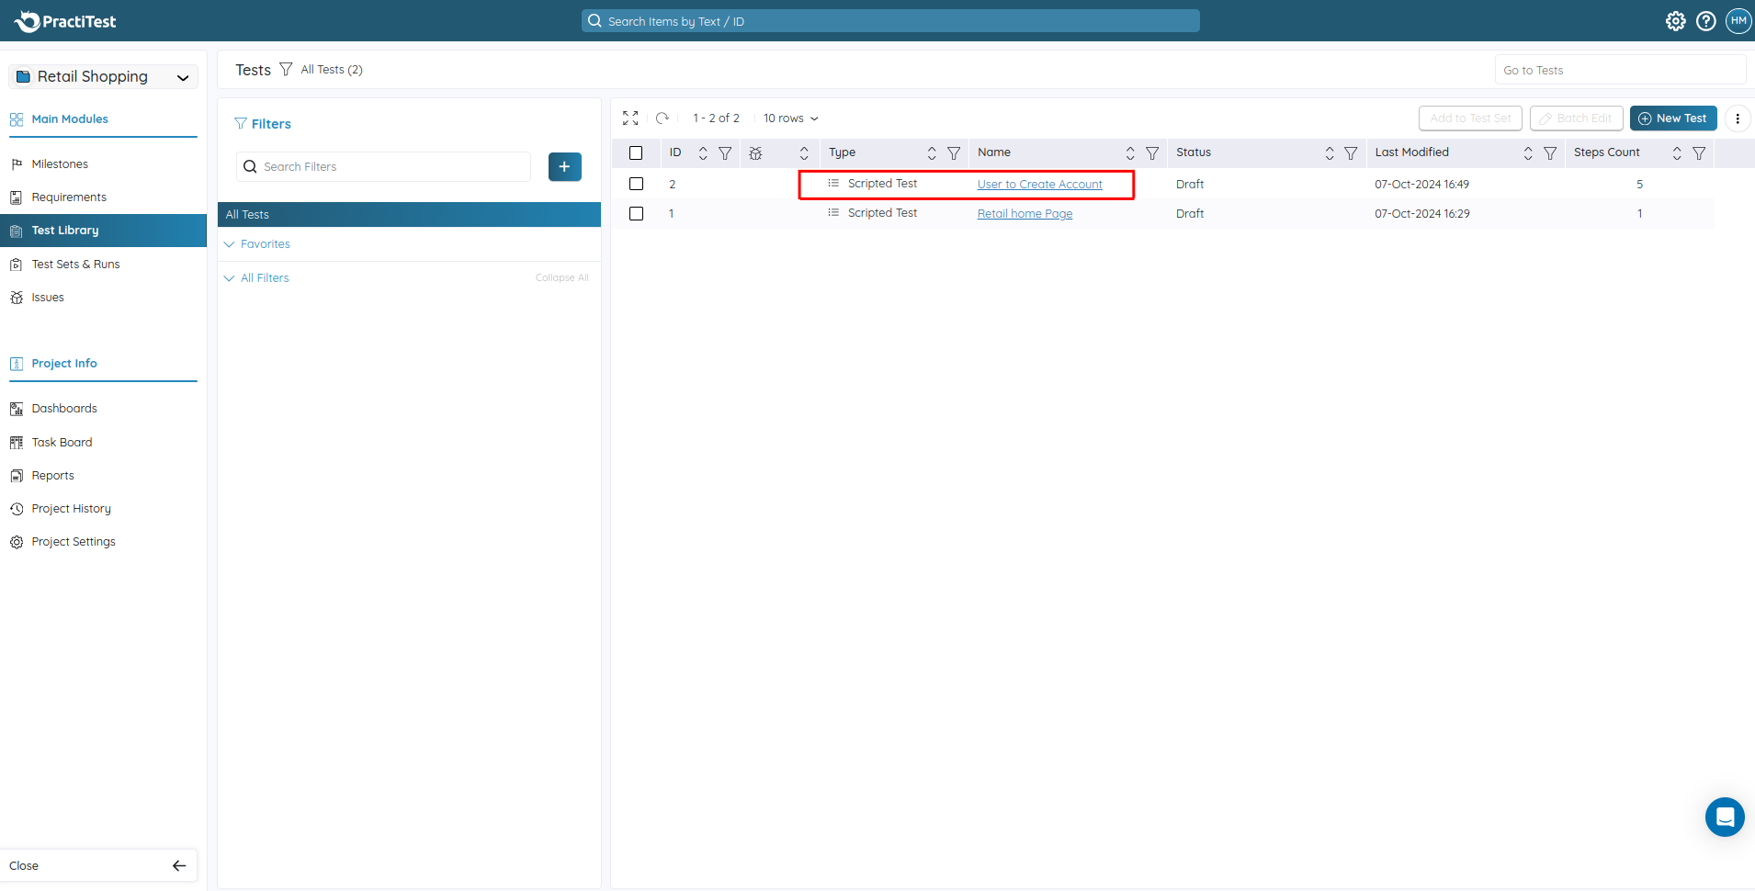This screenshot has height=891, width=1755.
Task: Go to Test Sets & Runs module
Action: tap(75, 265)
